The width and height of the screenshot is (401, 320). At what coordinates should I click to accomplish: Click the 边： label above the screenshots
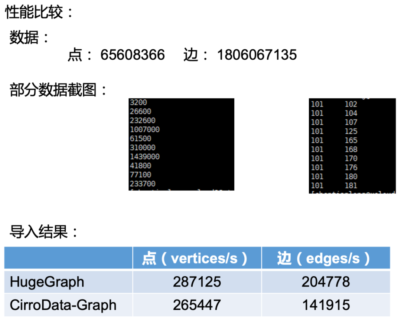(196, 55)
